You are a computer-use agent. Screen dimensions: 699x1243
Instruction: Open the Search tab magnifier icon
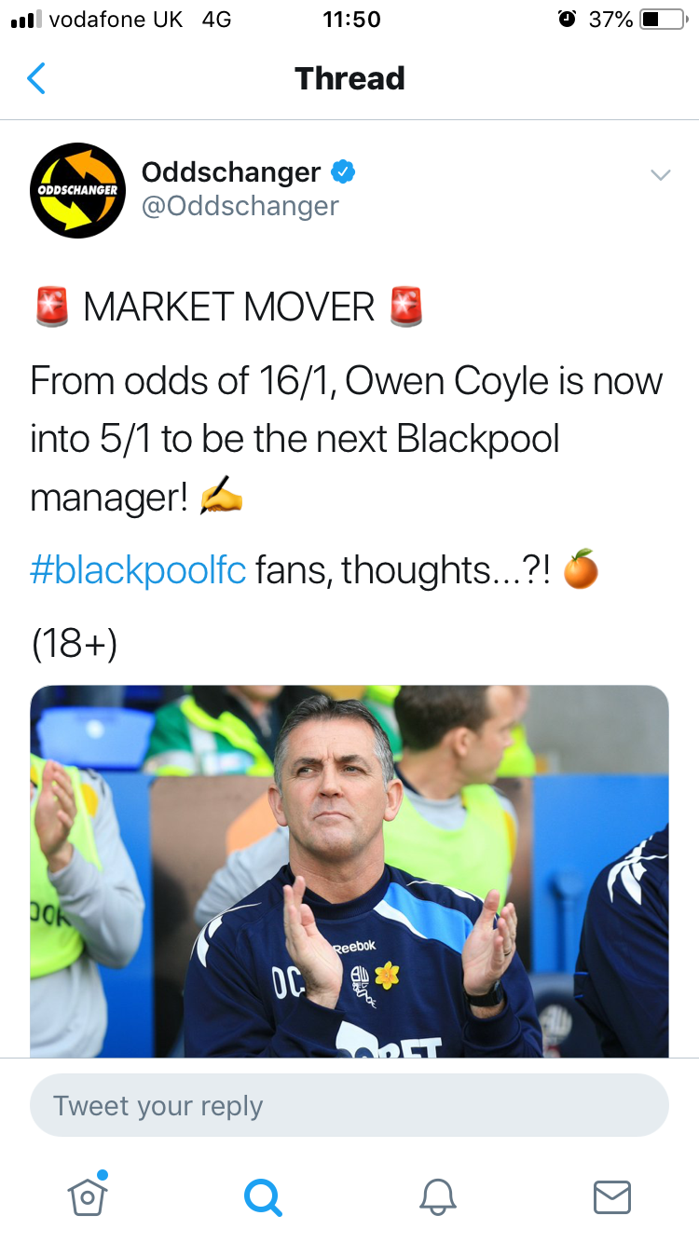click(262, 1196)
